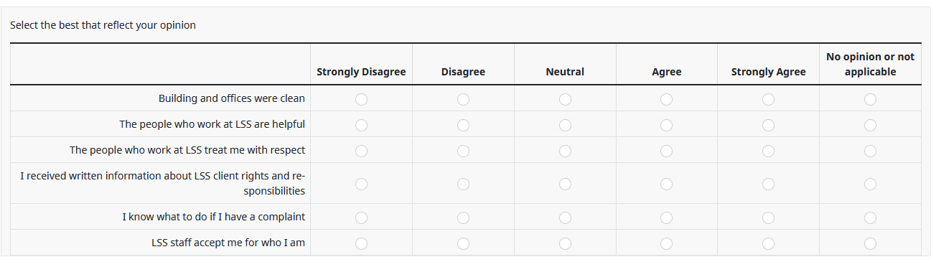Image resolution: width=931 pixels, height=262 pixels.
Task: Select No opinion for complaint question row
Action: [x=871, y=217]
